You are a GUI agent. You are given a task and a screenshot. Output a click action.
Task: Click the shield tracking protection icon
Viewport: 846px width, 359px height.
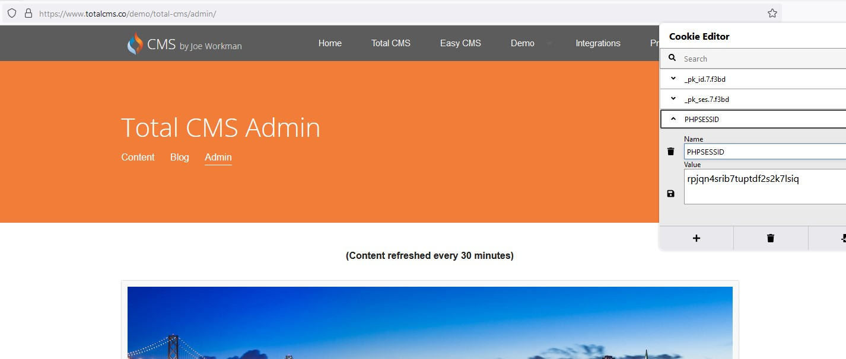12,13
